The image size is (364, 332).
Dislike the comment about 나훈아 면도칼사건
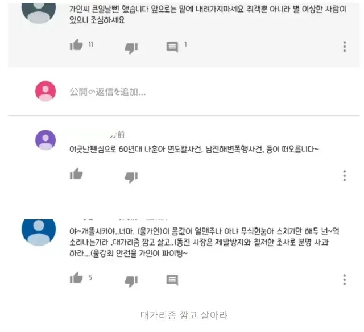(131, 177)
